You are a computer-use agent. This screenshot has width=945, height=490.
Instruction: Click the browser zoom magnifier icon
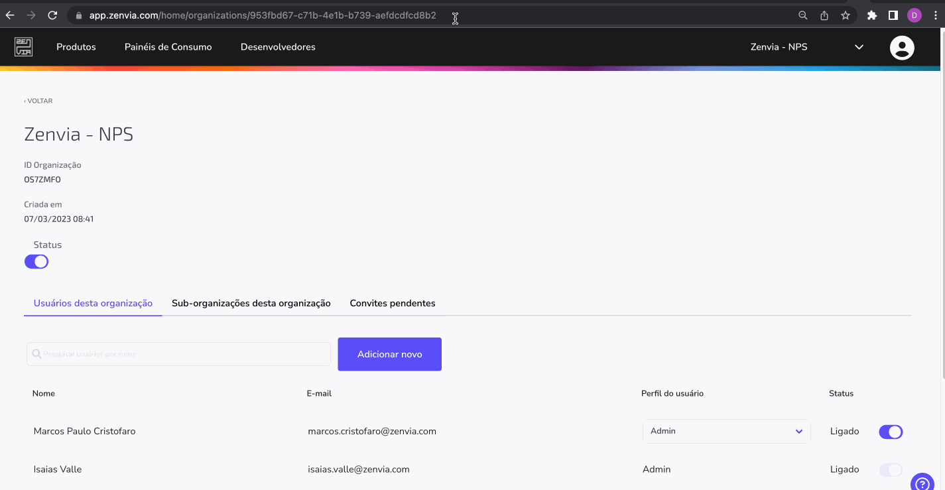click(803, 15)
